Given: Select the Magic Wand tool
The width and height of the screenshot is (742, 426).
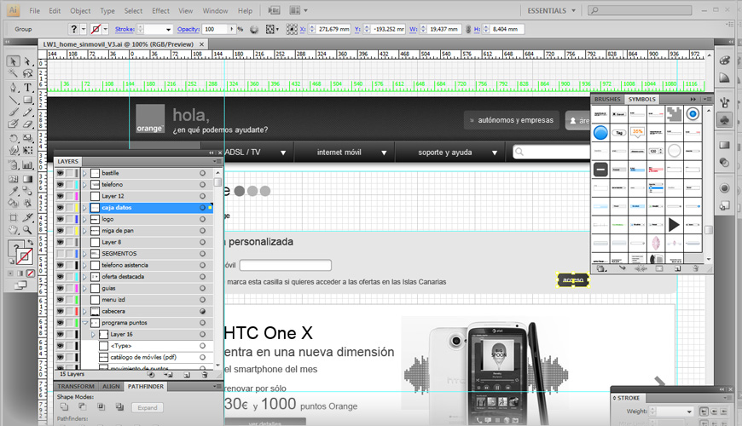Looking at the screenshot, I should tap(14, 73).
